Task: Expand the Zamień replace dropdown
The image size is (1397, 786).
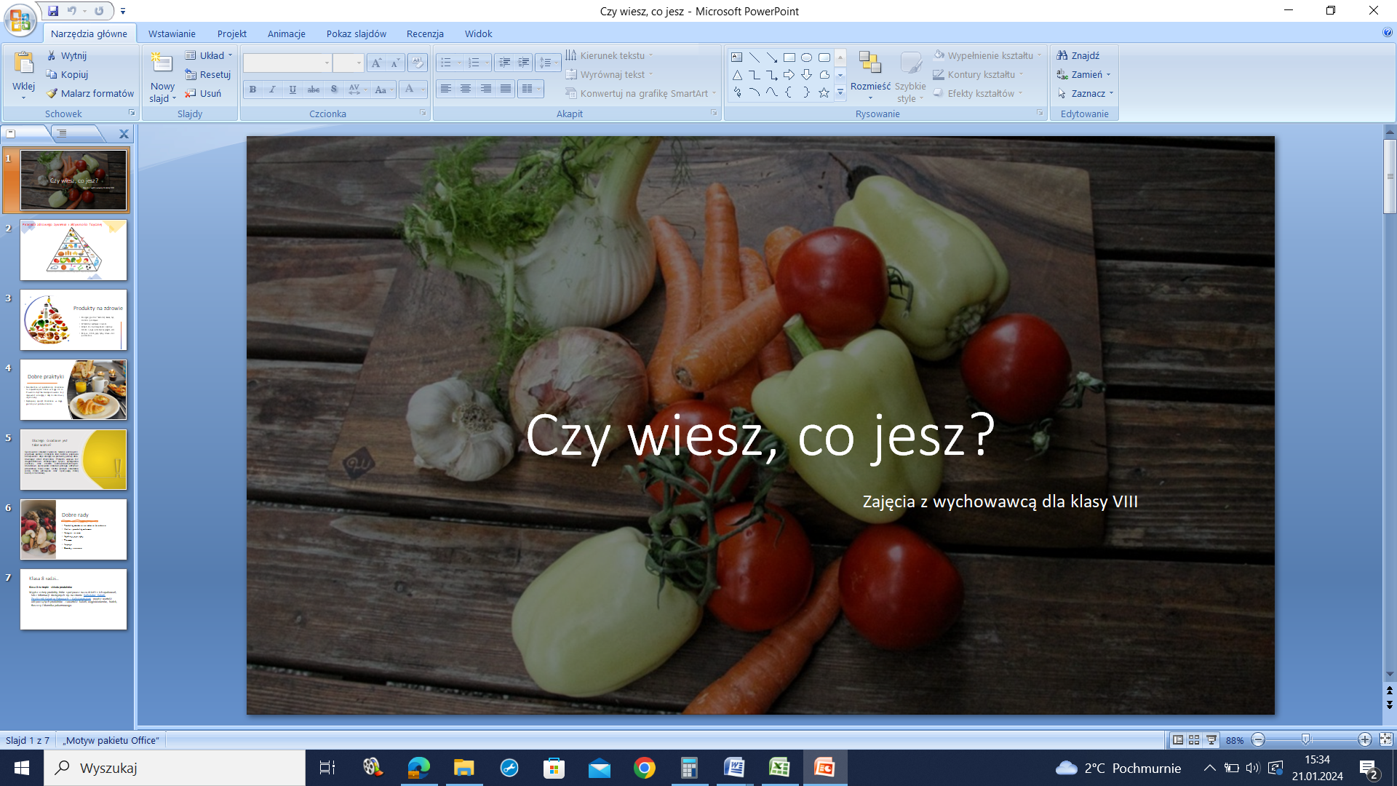Action: point(1109,74)
